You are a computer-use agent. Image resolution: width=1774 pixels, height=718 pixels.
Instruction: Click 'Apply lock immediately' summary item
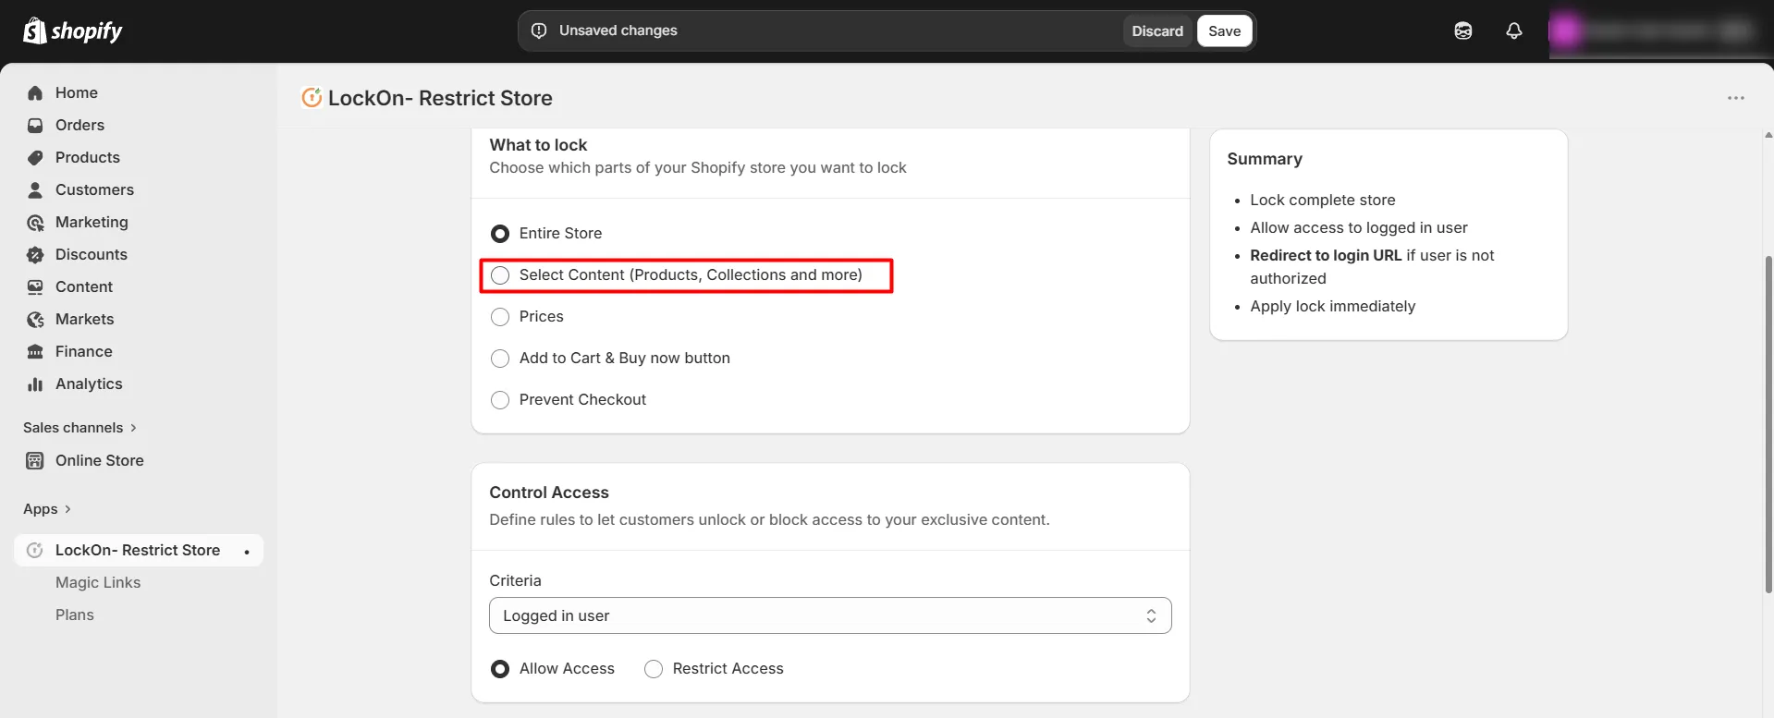point(1333,306)
